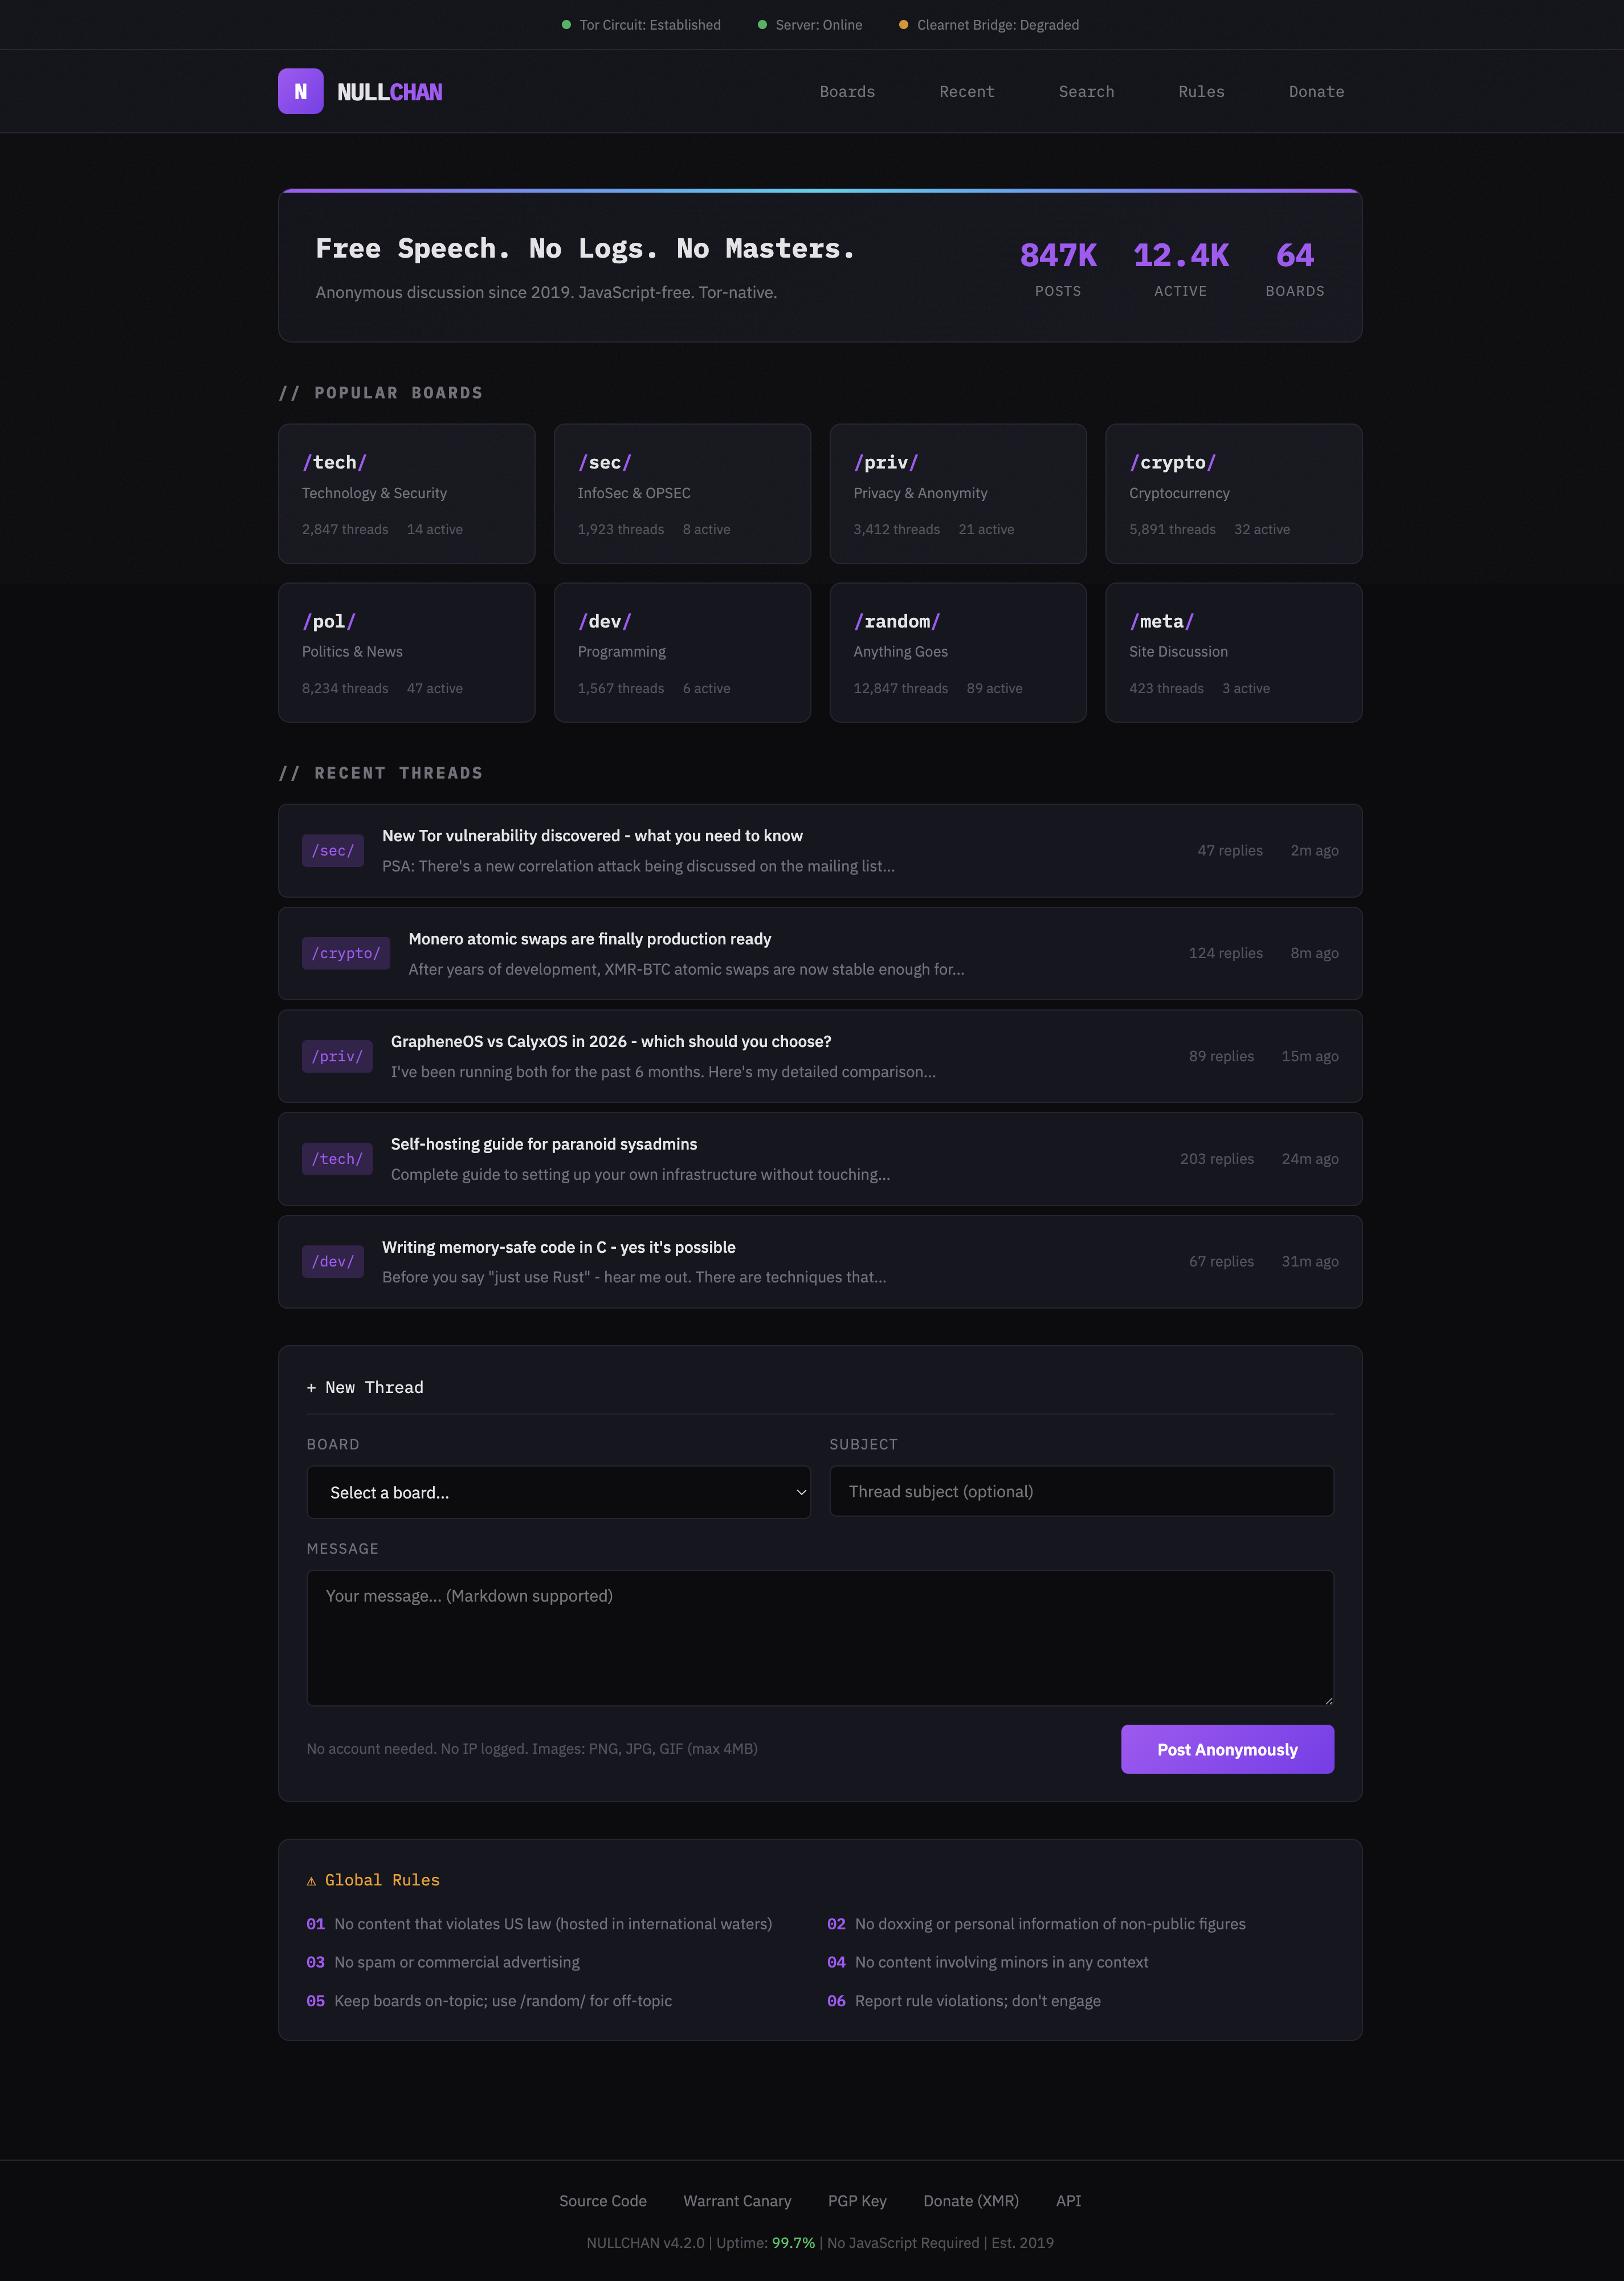Click the Post Anonymously button
Screen dimensions: 1624x2281
click(1227, 1749)
